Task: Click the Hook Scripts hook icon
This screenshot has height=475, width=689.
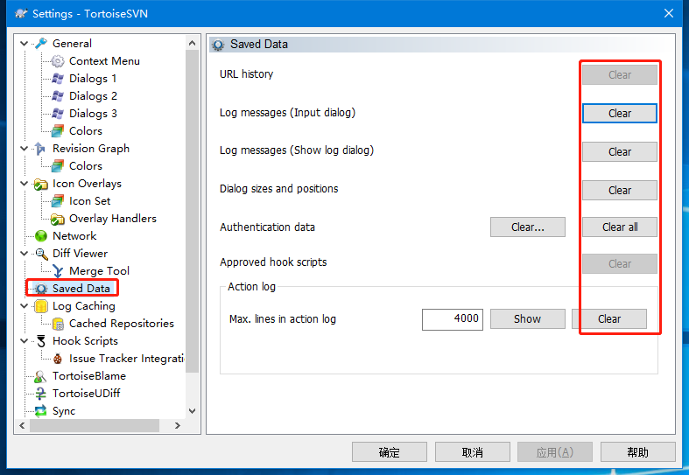Action: coord(41,341)
